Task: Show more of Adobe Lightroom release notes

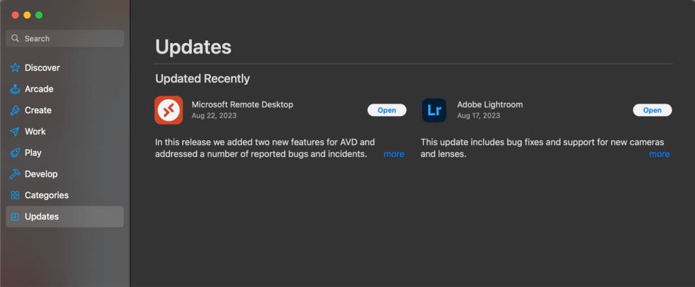Action: (x=659, y=154)
